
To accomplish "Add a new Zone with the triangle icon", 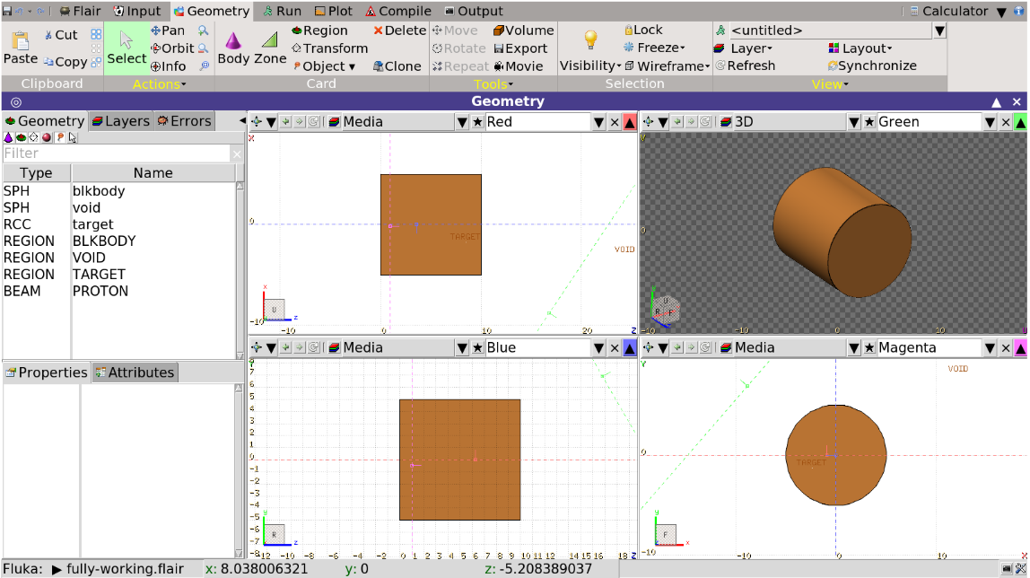I will pyautogui.click(x=270, y=48).
